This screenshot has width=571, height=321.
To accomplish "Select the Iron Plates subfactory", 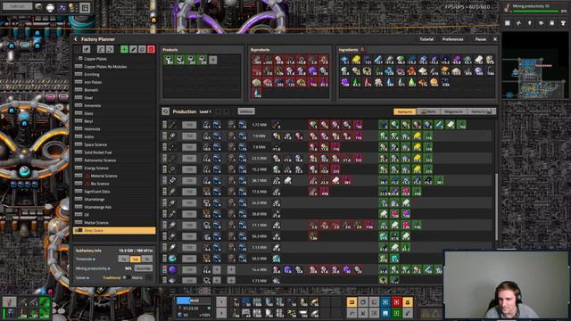I will pyautogui.click(x=114, y=82).
